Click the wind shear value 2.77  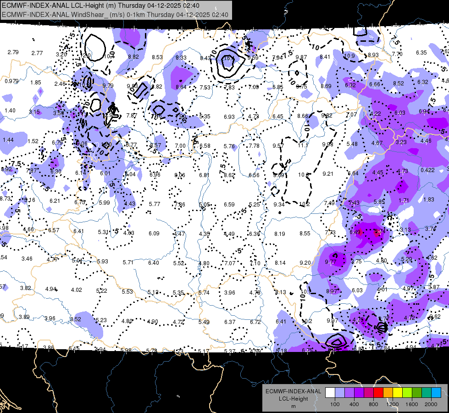(37, 53)
